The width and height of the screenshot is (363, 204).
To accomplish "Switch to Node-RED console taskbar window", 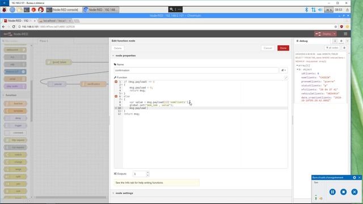I will (62, 10).
